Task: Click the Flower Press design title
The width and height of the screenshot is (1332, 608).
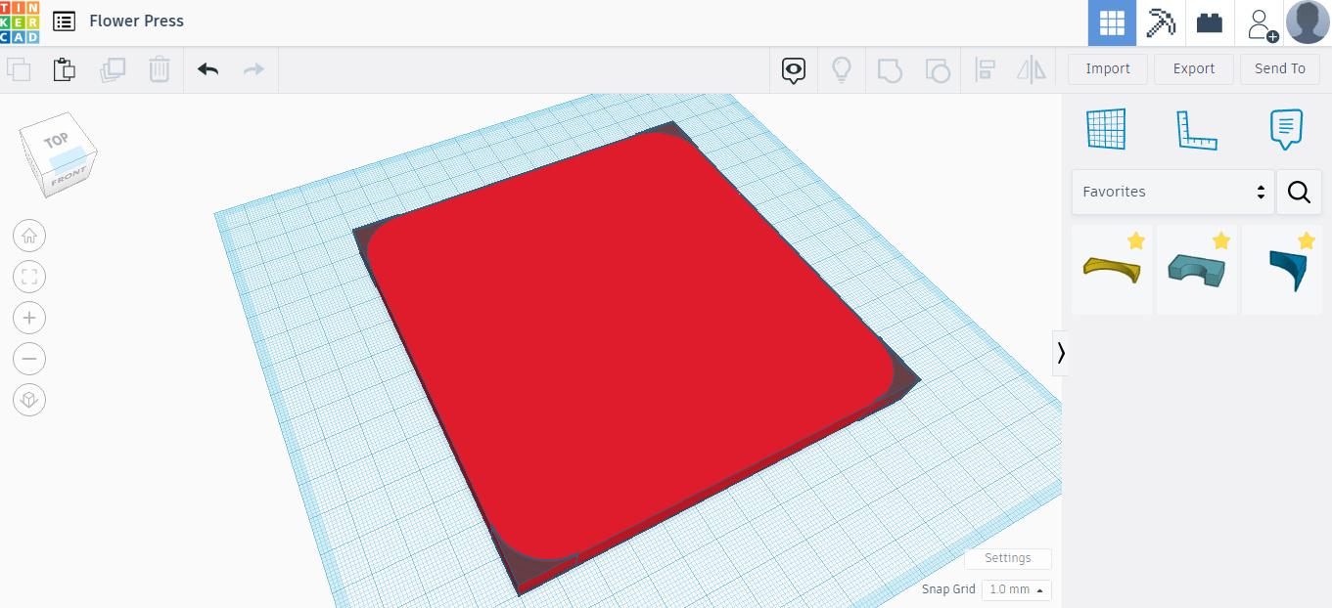Action: pos(136,21)
